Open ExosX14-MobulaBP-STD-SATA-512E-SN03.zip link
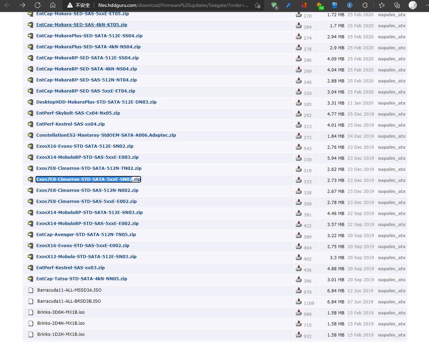Image resolution: width=429 pixels, height=342 pixels. tap(89, 212)
